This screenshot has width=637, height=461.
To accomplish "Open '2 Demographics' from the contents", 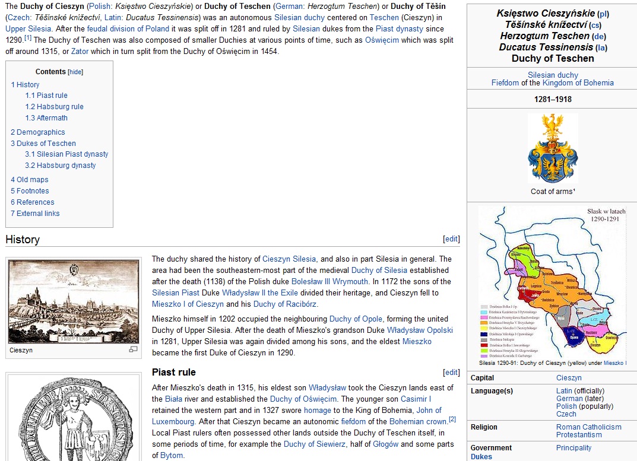I will point(38,132).
